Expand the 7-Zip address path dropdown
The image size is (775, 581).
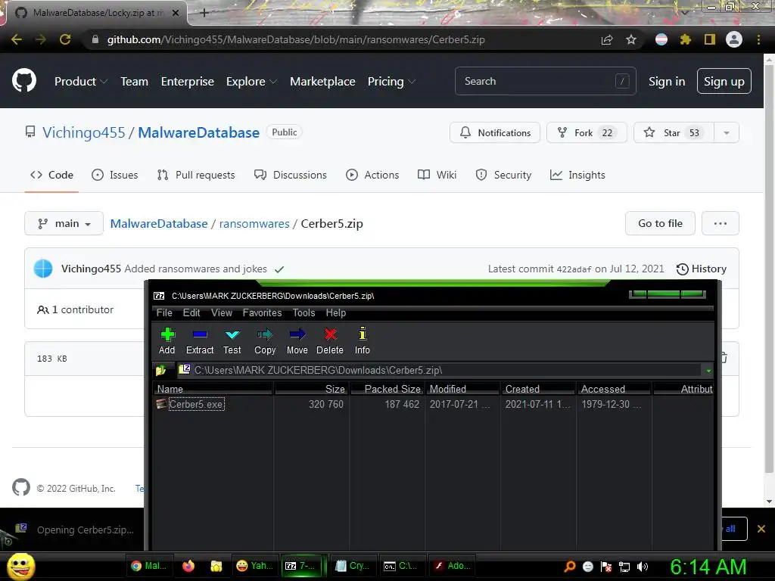click(x=708, y=371)
